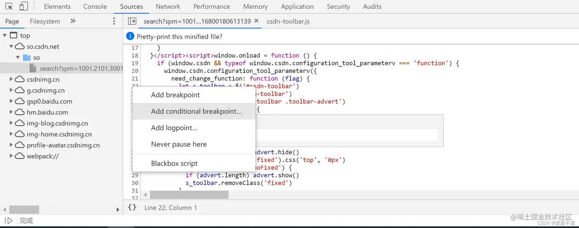This screenshot has width=579, height=228.
Task: Choose Add logpoint from context menu
Action: pyautogui.click(x=194, y=128)
